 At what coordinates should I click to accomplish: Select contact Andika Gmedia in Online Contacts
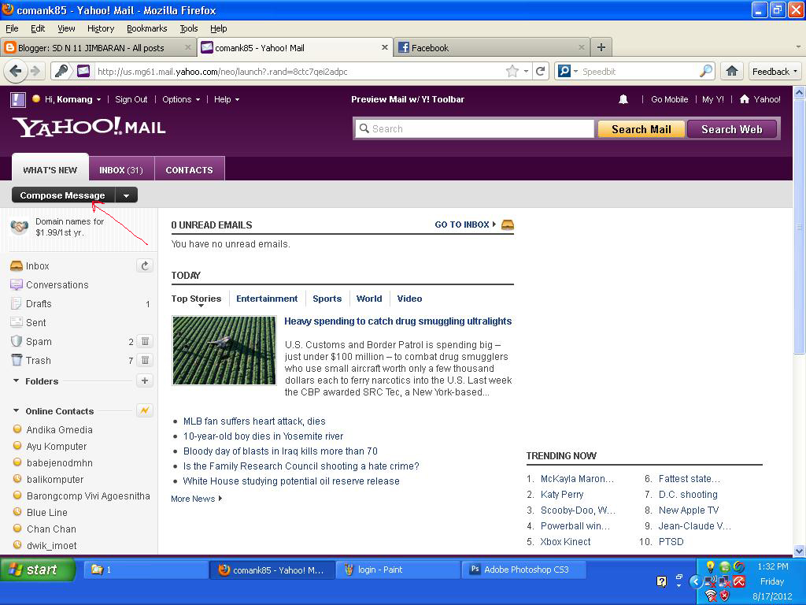click(x=60, y=429)
